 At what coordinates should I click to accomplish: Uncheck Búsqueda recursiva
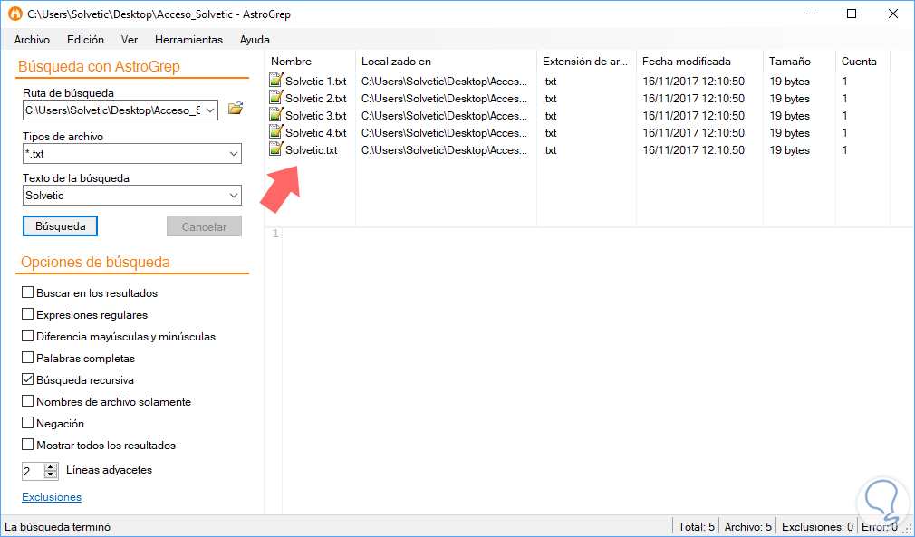tap(27, 379)
